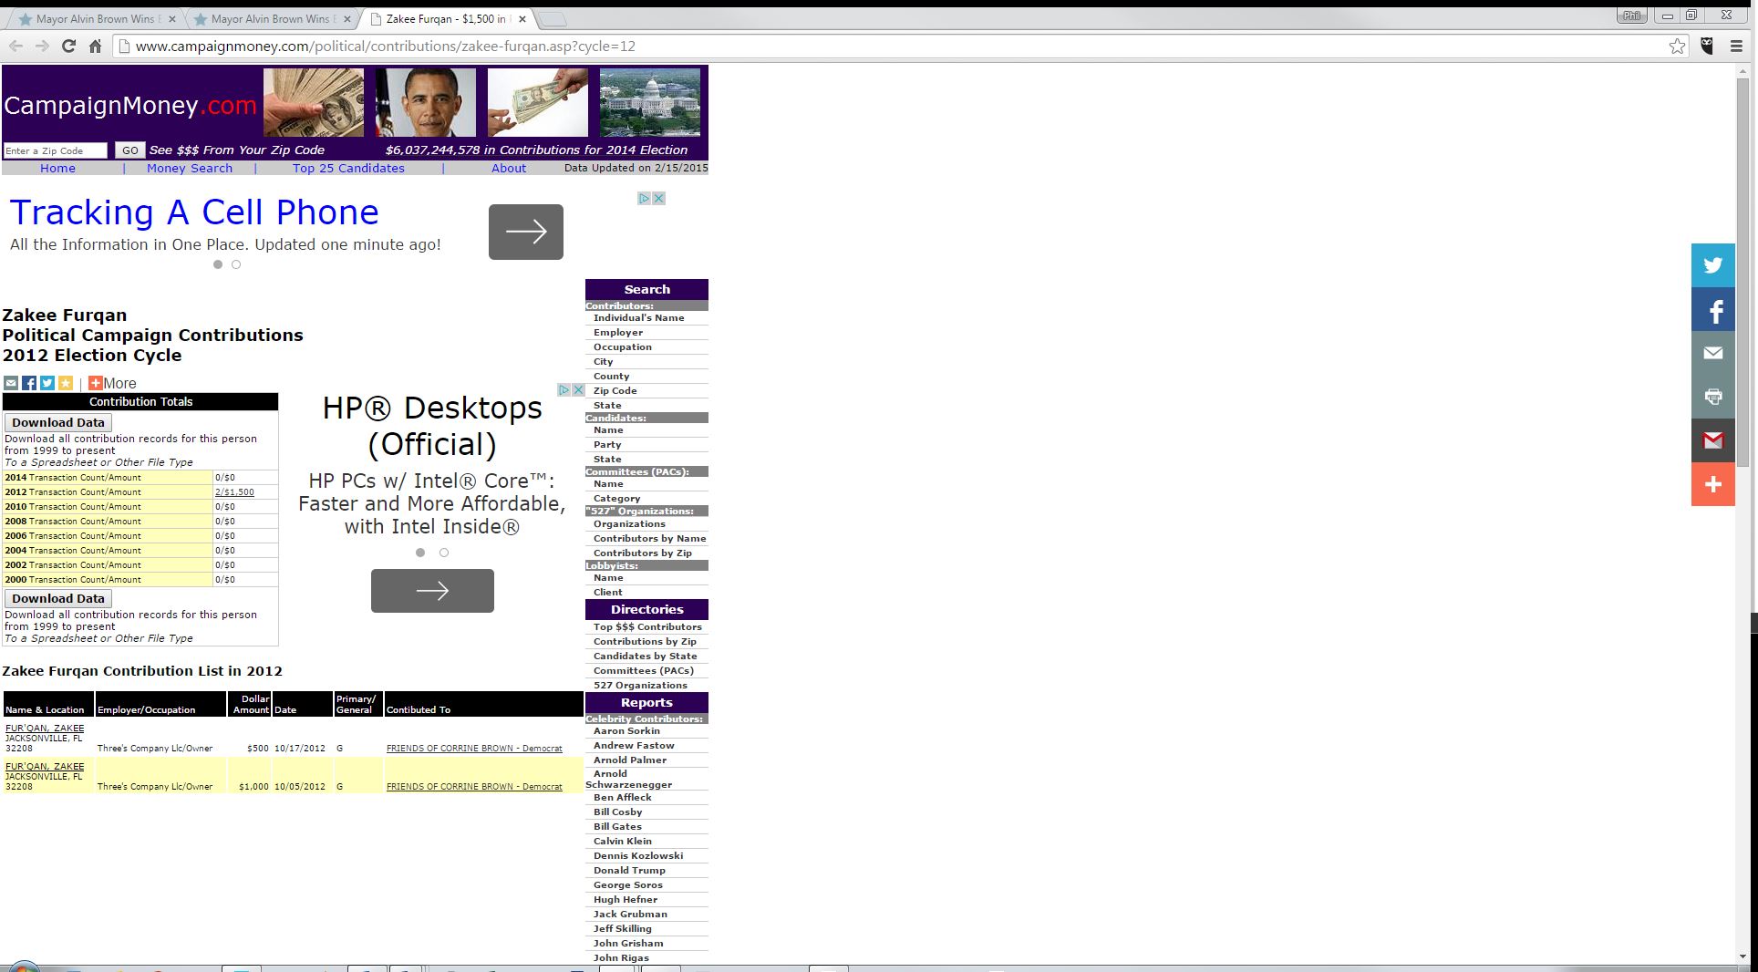Open the Top 25 Candidates nav item

(348, 169)
